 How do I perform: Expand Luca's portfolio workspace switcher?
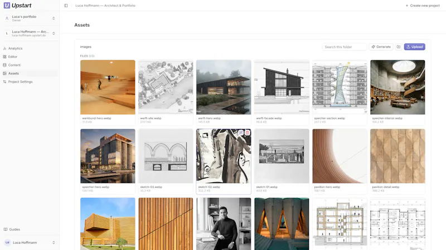tap(30, 18)
